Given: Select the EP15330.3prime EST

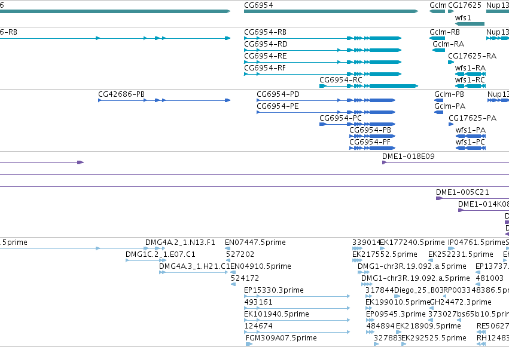Looking at the screenshot, I should (297, 296).
